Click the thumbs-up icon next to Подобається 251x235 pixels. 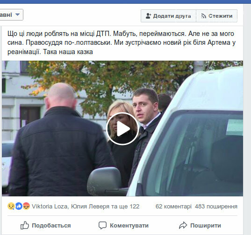pyautogui.click(x=25, y=225)
